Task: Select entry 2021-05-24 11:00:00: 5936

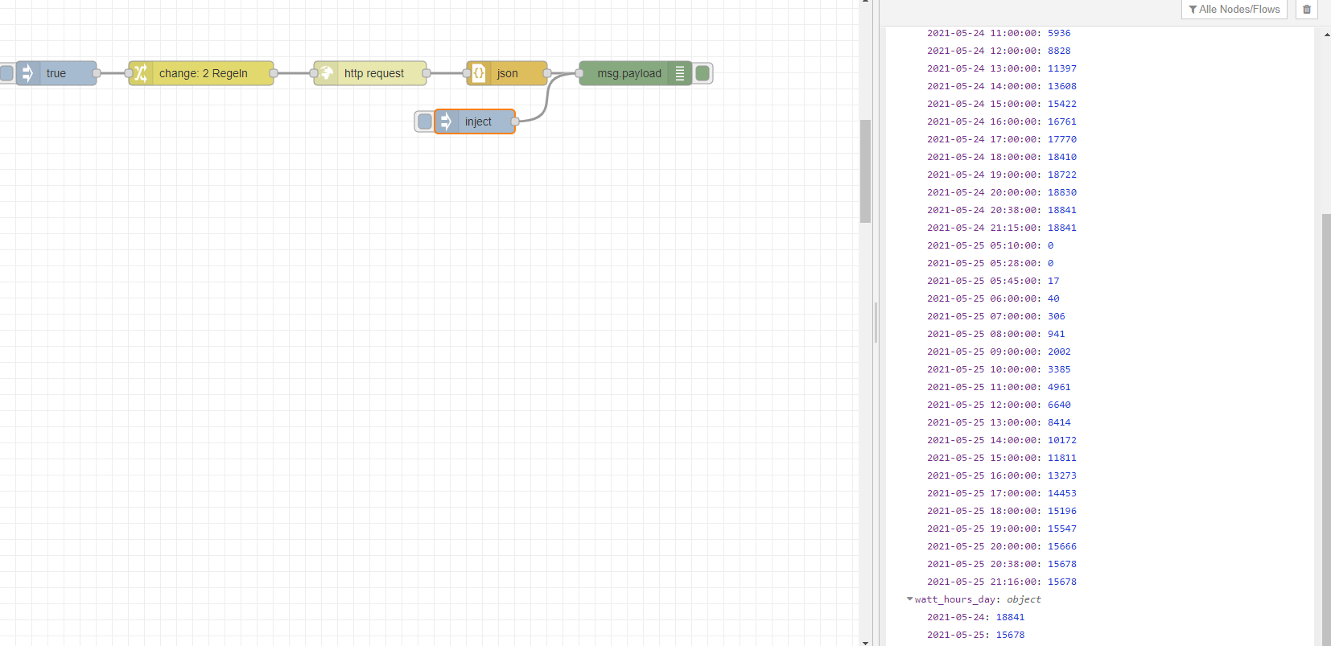Action: pyautogui.click(x=999, y=33)
